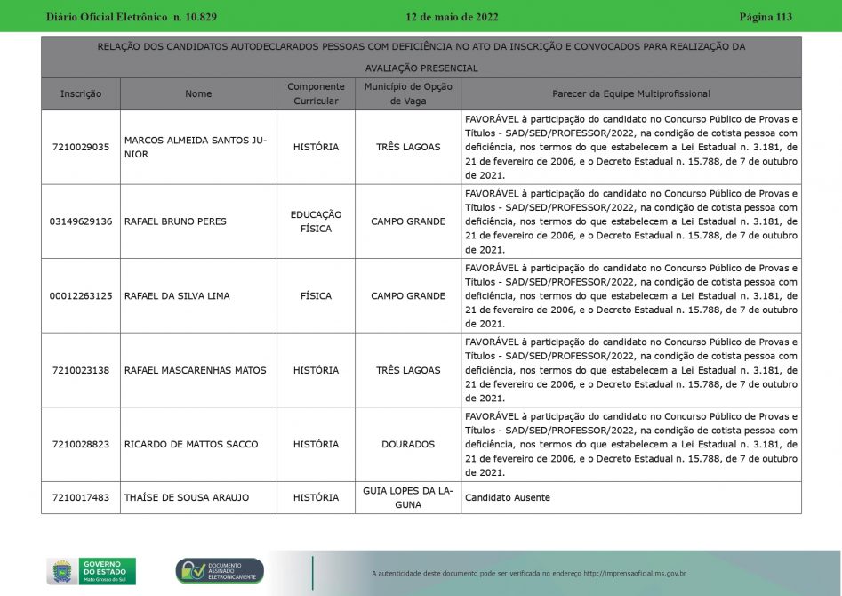Image resolution: width=842 pixels, height=596 pixels.
Task: Click inscription number 7210029035
Action: click(x=81, y=147)
